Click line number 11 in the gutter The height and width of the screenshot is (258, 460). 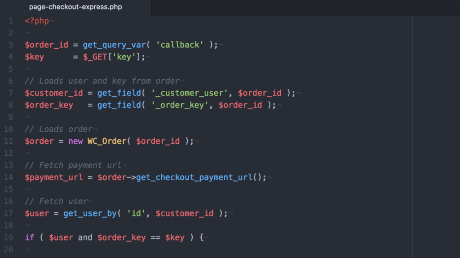(x=9, y=141)
